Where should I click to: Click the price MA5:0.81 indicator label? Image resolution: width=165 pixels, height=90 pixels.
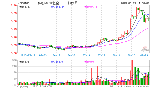[x=24, y=7]
